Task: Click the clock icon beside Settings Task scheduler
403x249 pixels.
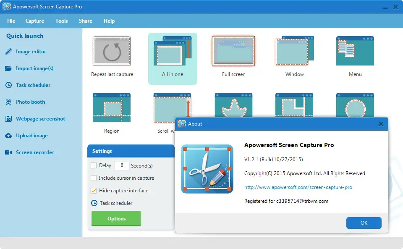Action: click(x=94, y=203)
